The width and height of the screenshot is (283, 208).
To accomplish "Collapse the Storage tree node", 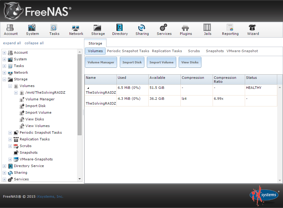I will coord(4,79).
